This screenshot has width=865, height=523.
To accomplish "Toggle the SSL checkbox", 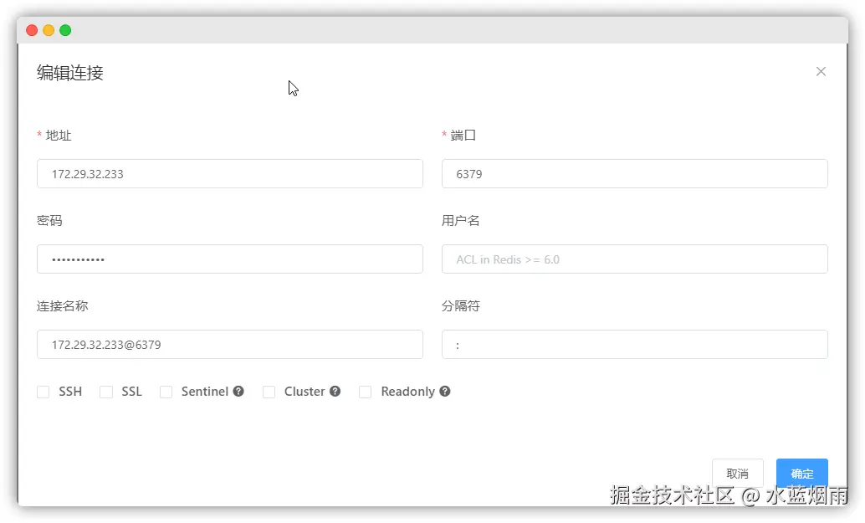I will click(x=106, y=392).
